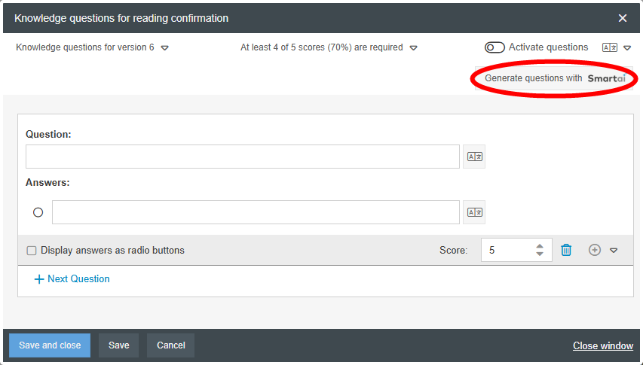
Task: Delete the question using the trash icon
Action: click(566, 250)
